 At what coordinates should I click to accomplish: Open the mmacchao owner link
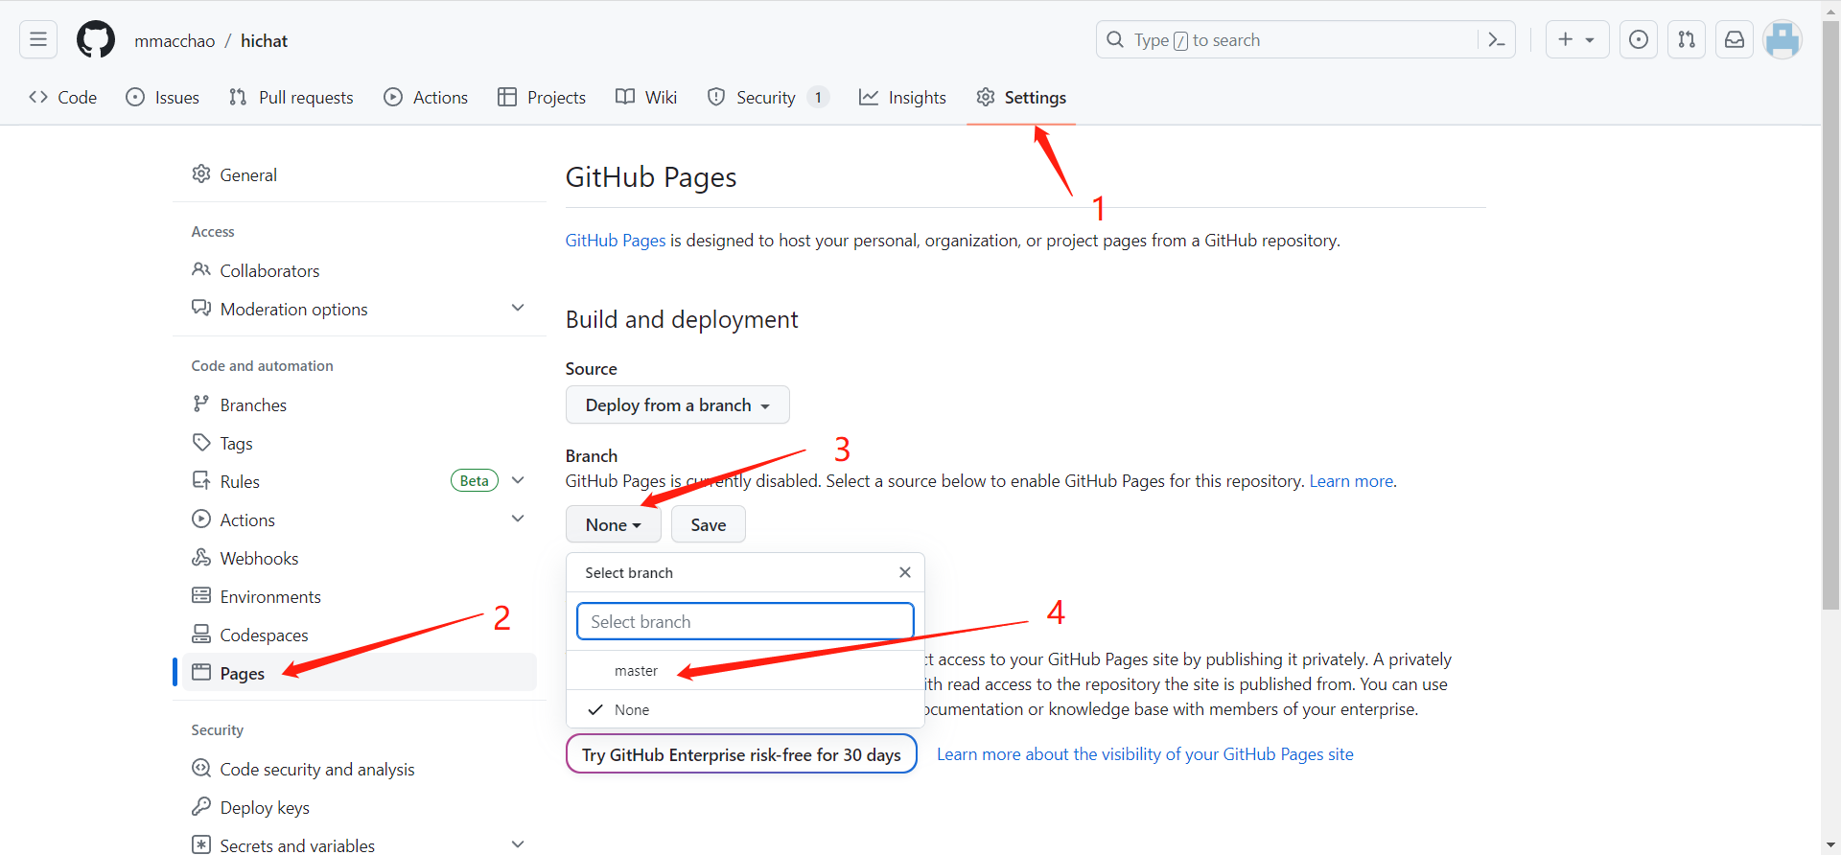(x=175, y=40)
